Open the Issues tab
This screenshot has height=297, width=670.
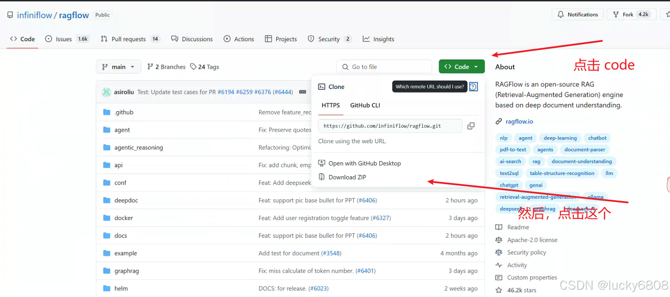click(x=67, y=39)
